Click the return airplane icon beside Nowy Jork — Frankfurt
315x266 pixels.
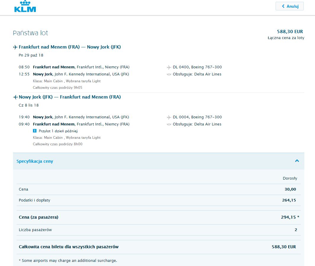point(15,97)
